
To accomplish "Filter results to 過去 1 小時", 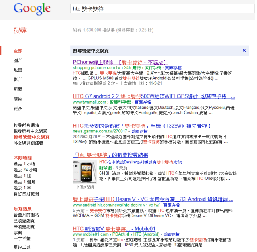I will [24, 164].
